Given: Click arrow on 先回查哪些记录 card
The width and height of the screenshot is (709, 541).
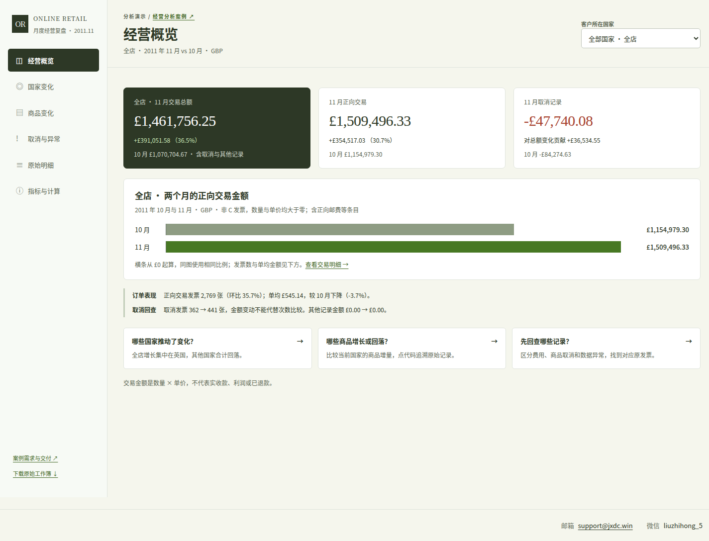Looking at the screenshot, I should tap(689, 341).
